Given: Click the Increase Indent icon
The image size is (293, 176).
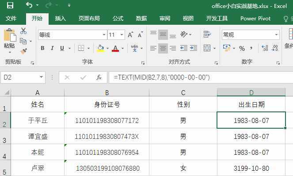Looking at the screenshot, I should [194, 48].
